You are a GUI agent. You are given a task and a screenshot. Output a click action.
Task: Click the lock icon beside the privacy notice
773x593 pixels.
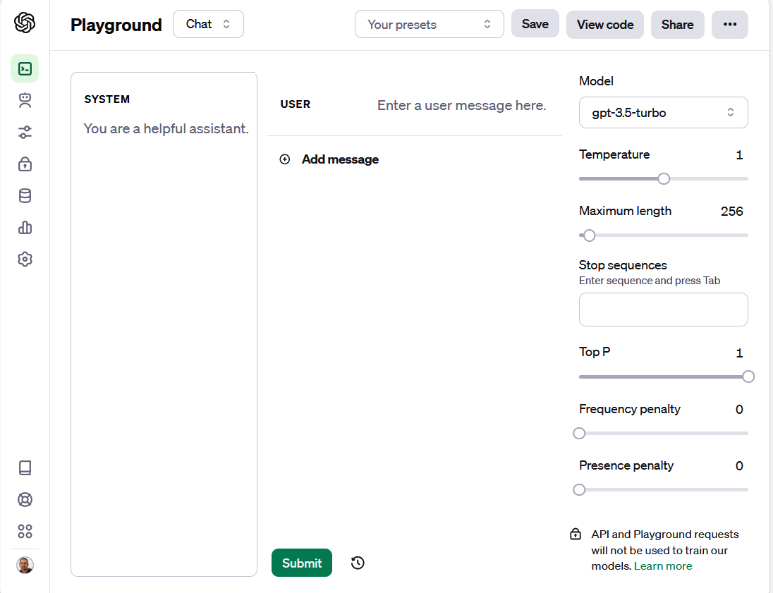point(576,534)
